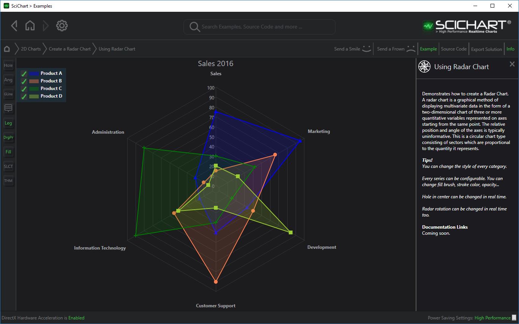Screen dimensions: 519x324
Task: Toggle the power saving settings checkbox icon
Action: pos(514,318)
